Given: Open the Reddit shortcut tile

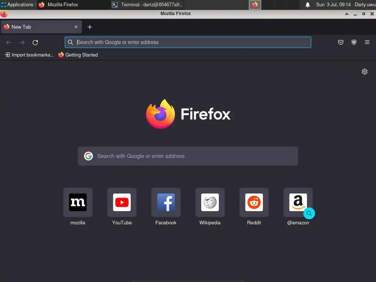Looking at the screenshot, I should (254, 202).
